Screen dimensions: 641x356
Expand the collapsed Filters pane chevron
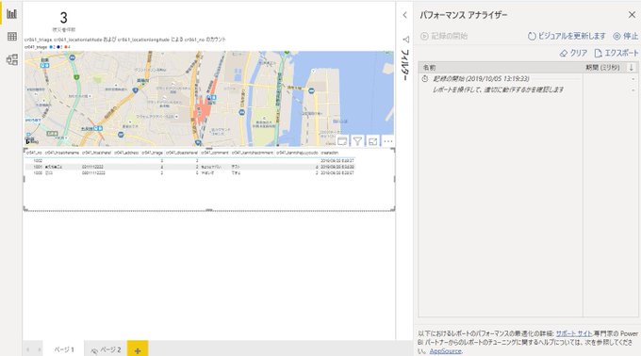[404, 15]
